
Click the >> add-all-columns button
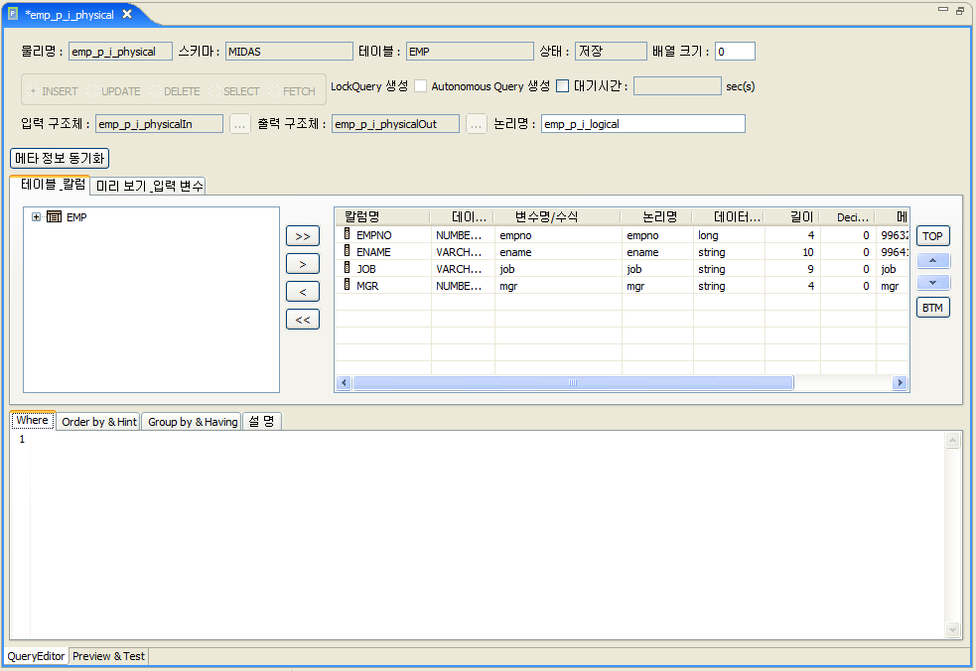click(302, 236)
